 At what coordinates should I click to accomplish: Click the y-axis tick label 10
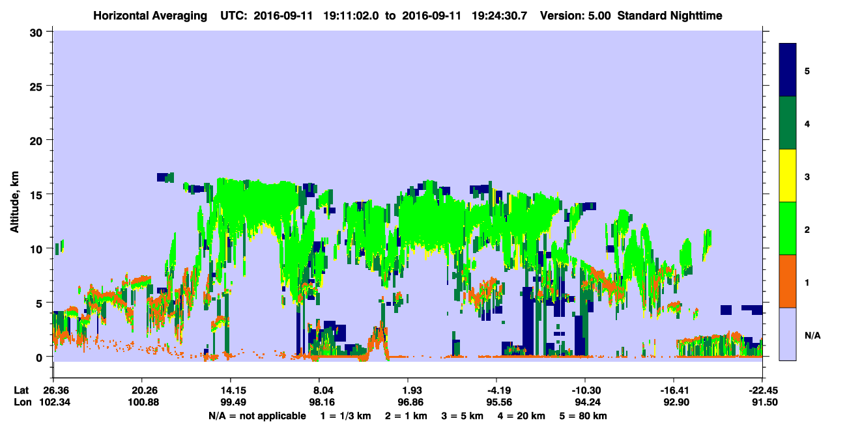(38, 249)
